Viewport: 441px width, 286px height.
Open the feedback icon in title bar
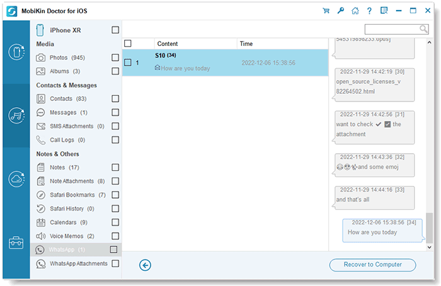[384, 11]
